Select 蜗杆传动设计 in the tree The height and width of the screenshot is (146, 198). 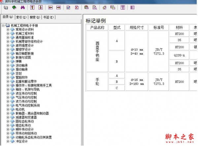(x=25, y=129)
